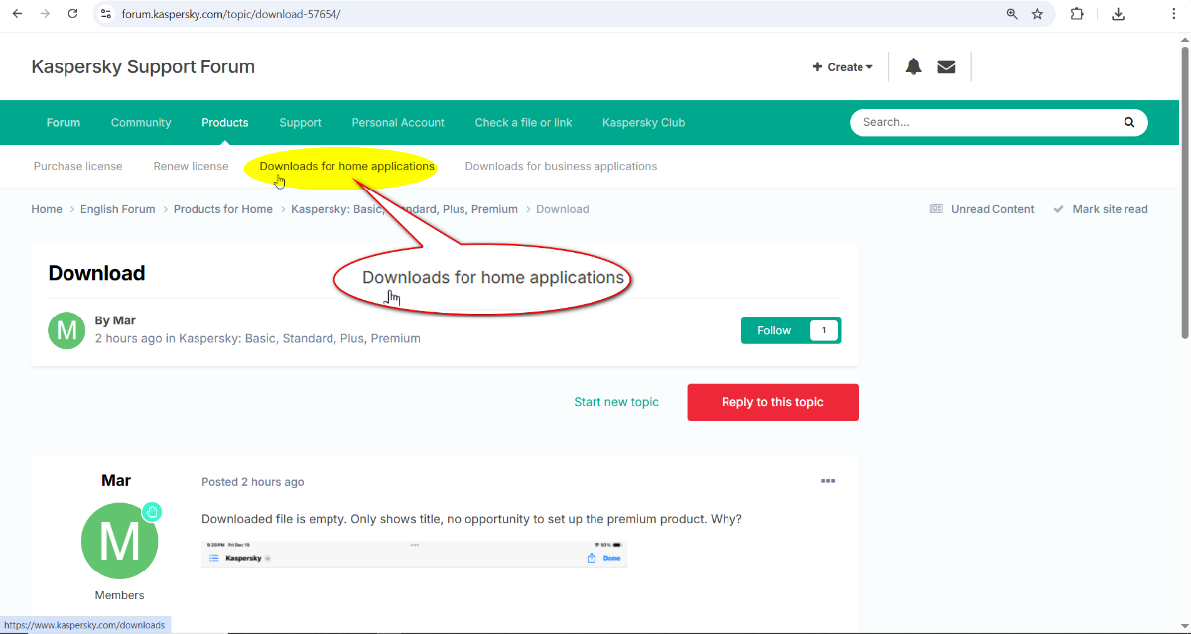Viewport: 1191px width, 634px height.
Task: Go to Products for Home breadcrumb
Action: [223, 209]
